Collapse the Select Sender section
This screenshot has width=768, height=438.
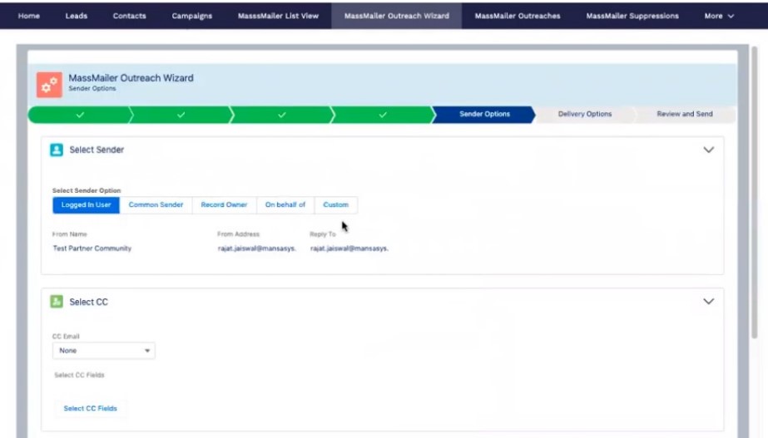tap(708, 150)
